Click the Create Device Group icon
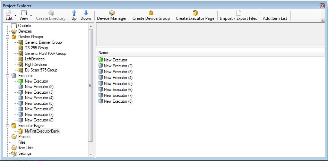The image size is (328, 161). (x=151, y=13)
